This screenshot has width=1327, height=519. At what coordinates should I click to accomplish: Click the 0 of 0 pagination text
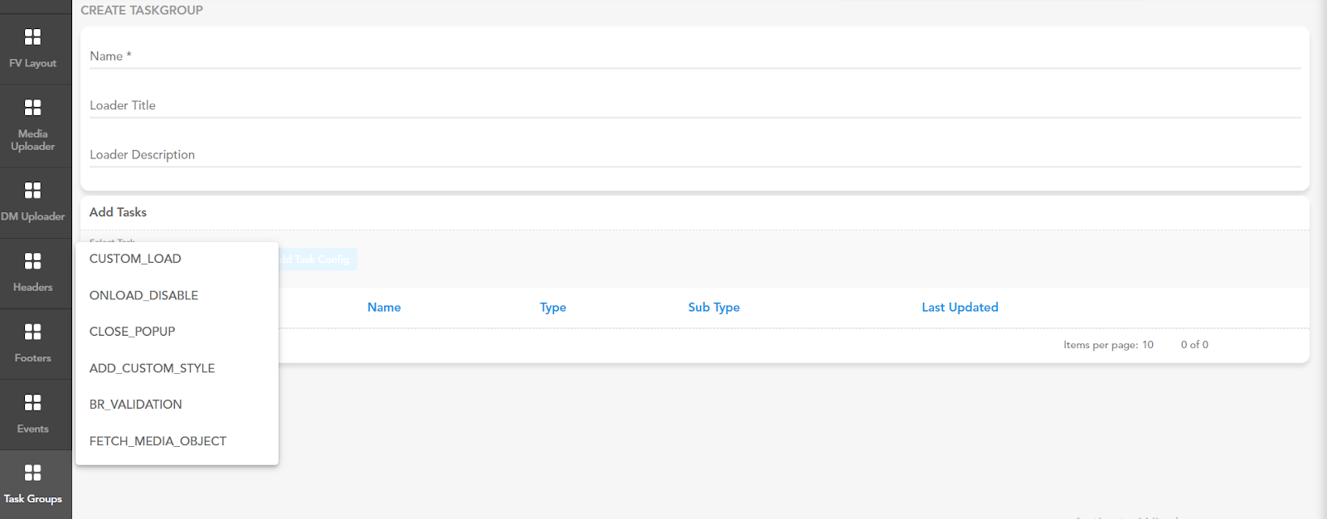(x=1194, y=345)
